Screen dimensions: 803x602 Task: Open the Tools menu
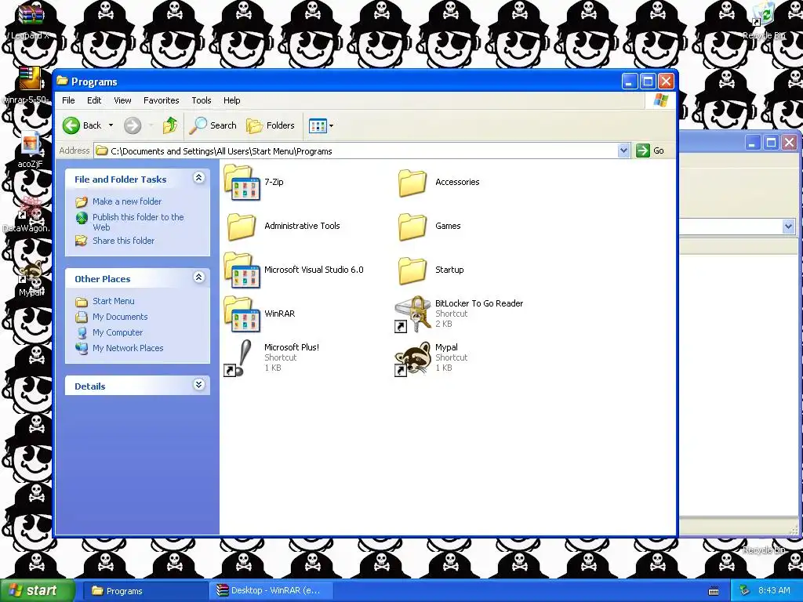[x=202, y=100]
